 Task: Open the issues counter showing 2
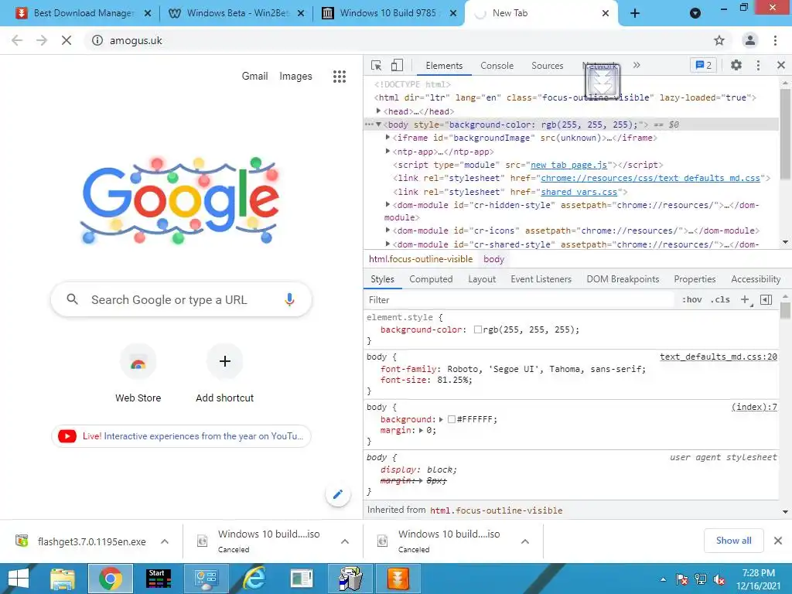point(703,65)
